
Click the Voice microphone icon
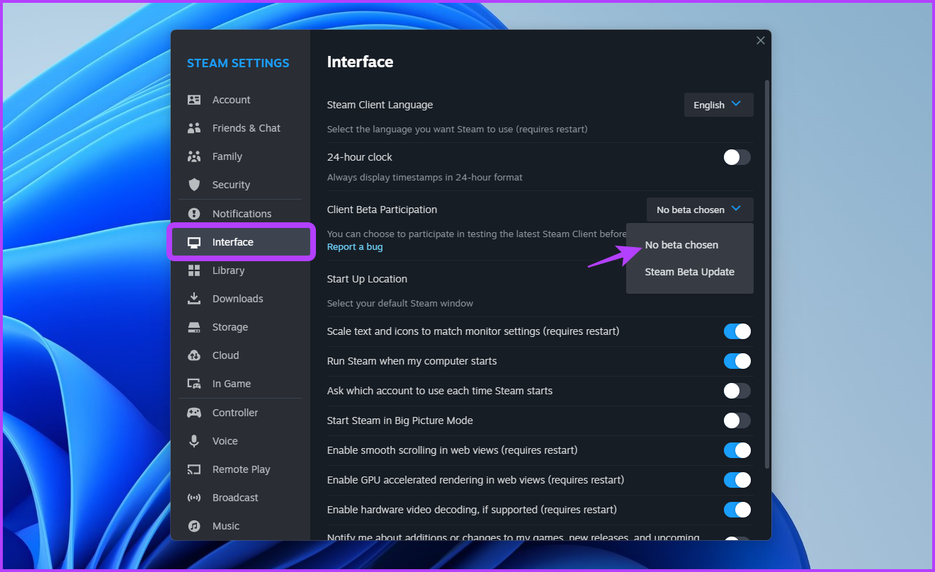tap(194, 441)
